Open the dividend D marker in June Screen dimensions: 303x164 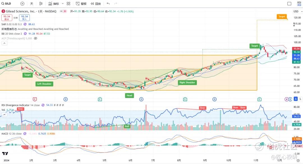coord(141,99)
